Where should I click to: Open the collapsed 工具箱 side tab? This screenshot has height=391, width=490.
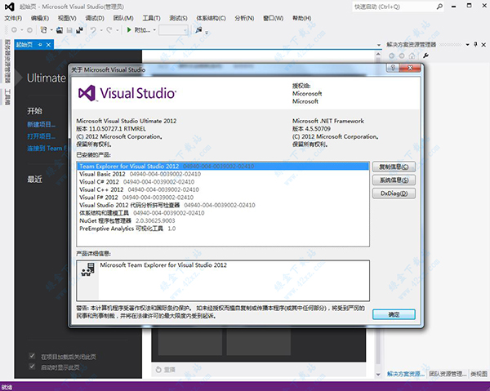7,97
